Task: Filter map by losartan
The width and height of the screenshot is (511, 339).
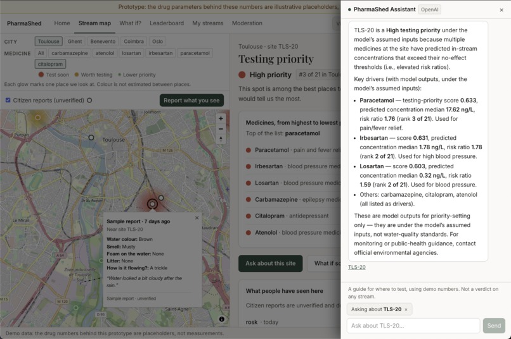Action: (131, 53)
